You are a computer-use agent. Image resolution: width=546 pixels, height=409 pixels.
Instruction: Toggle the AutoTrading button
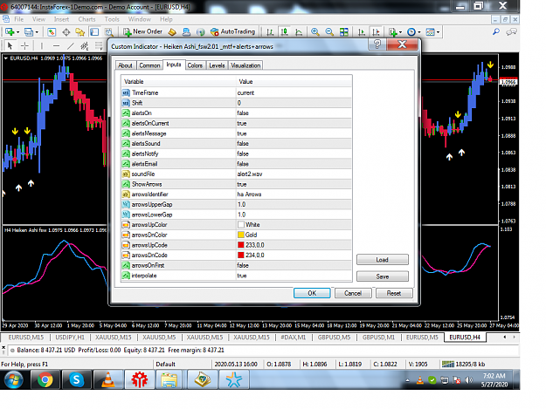click(233, 31)
